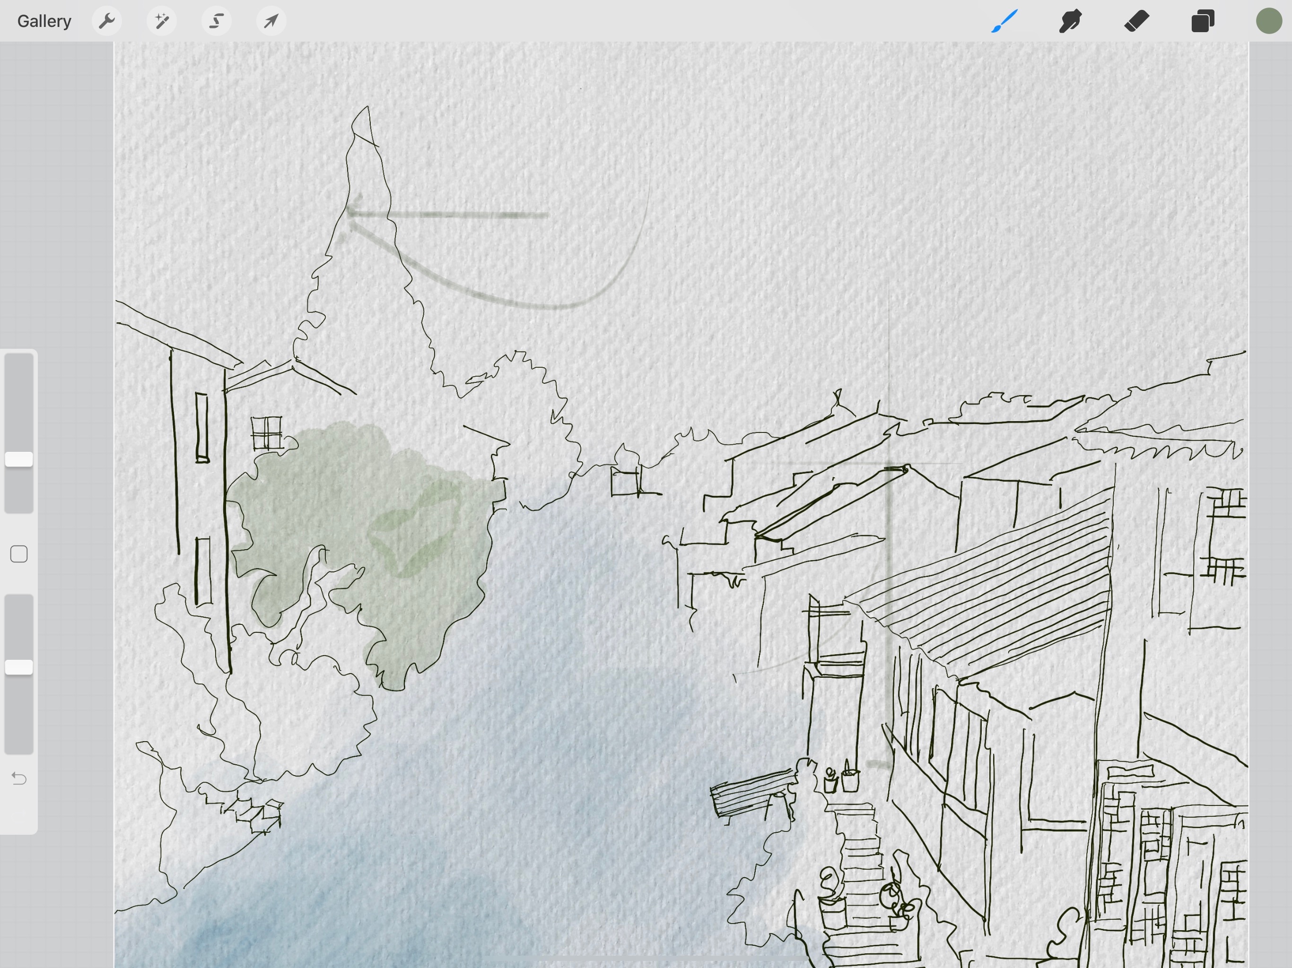The image size is (1292, 968).
Task: Activate the Transform arrow tool
Action: 271,22
